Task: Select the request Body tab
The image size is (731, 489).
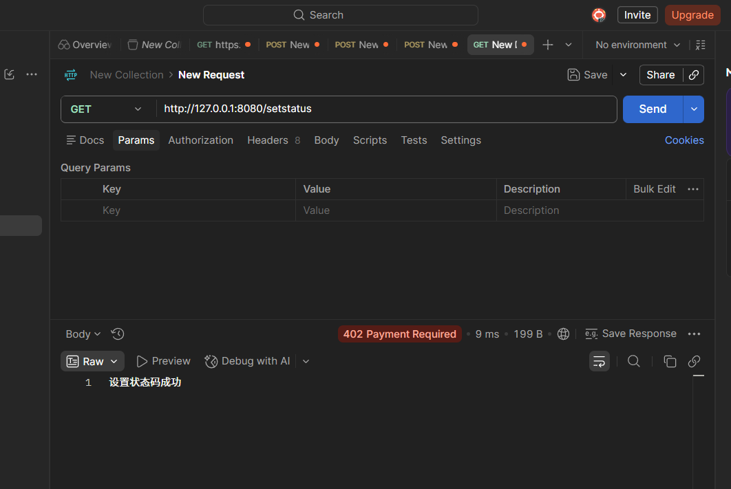Action: (326, 140)
